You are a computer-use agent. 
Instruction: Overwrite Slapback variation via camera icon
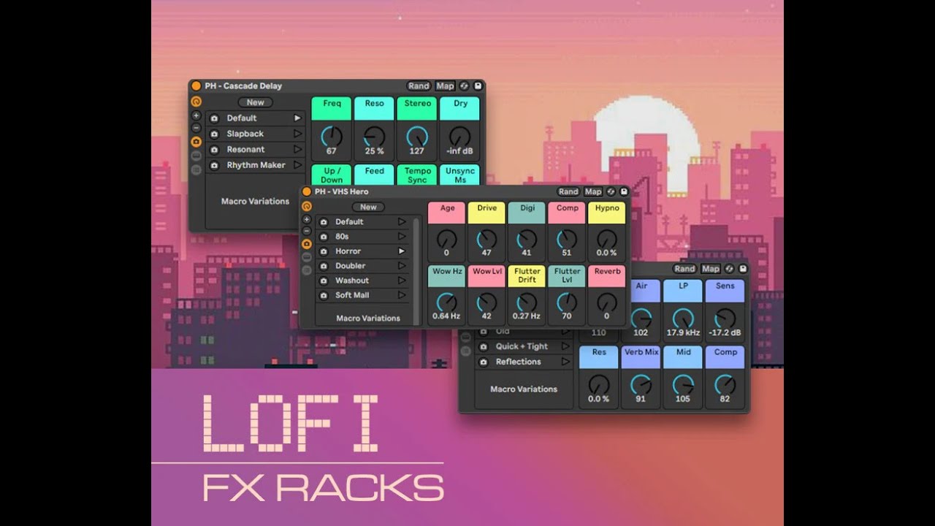(x=214, y=134)
